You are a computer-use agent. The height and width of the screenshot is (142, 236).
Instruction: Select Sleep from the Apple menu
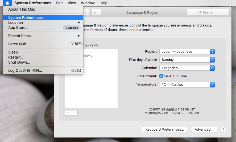point(43,52)
